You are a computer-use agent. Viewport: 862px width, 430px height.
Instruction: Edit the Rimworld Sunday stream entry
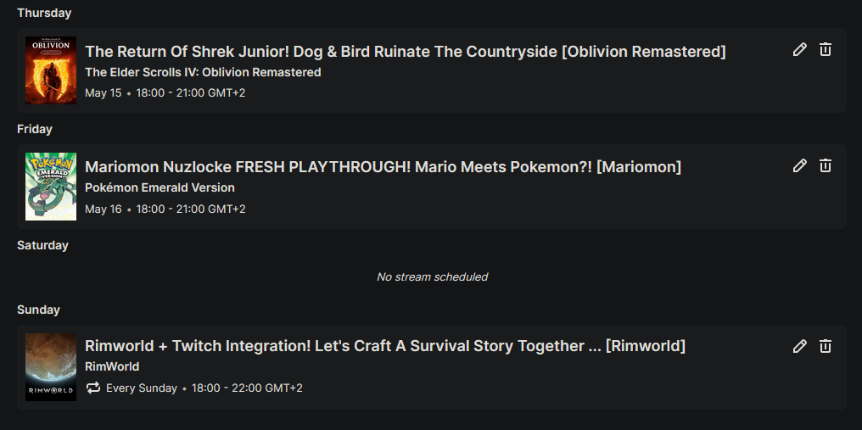click(x=799, y=346)
